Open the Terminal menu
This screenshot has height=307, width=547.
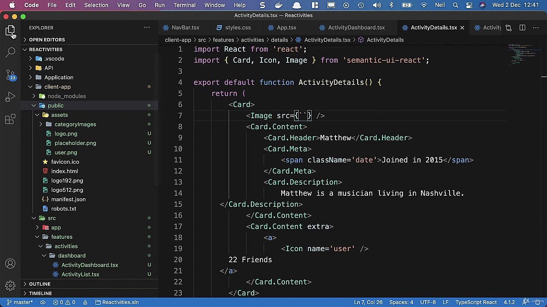pos(185,5)
